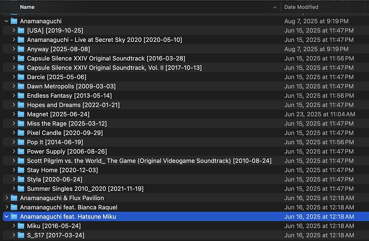Click the Pop It folder icon
Image resolution: width=369 pixels, height=241 pixels.
[x=21, y=142]
